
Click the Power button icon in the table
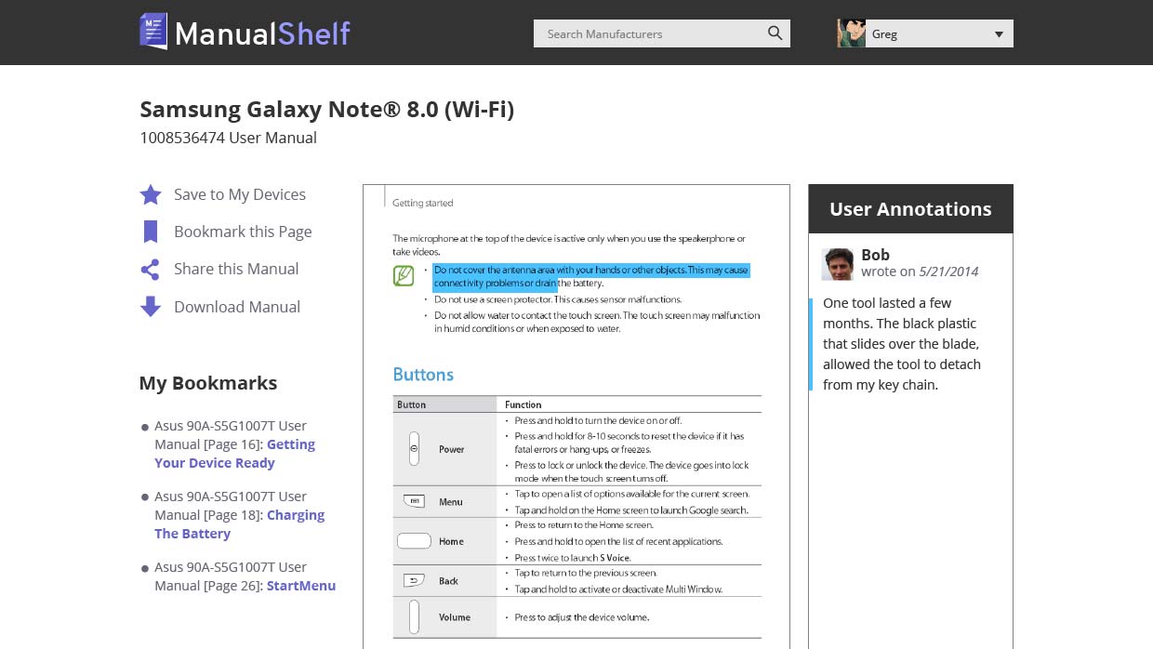414,449
